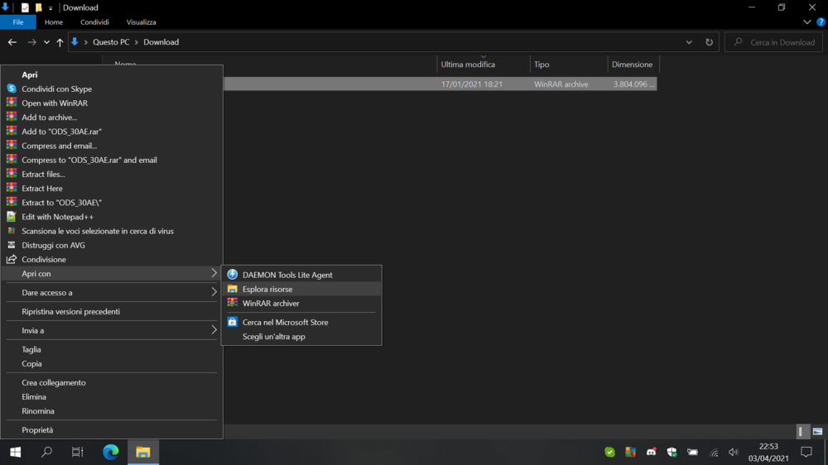Sort by Tipo column header
Image resolution: width=828 pixels, height=465 pixels.
click(x=569, y=65)
